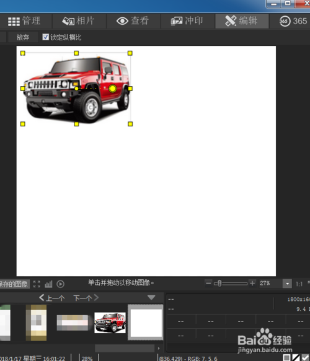Open the 冲印 (Develop) mode tab
Image resolution: width=310 pixels, height=361 pixels.
coord(187,21)
